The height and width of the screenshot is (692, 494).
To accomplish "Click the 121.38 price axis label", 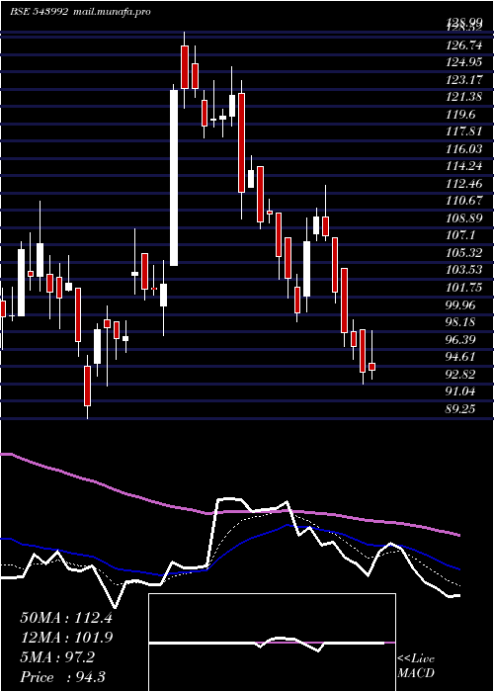I will (x=464, y=97).
